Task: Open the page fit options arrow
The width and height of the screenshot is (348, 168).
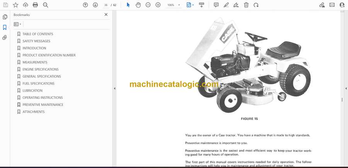Action: coord(193,5)
